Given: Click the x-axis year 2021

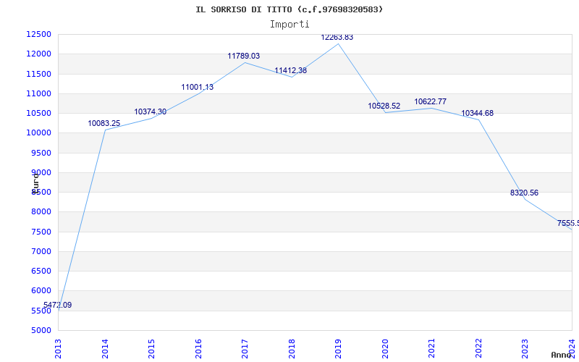Looking at the screenshot, I should click(431, 349).
